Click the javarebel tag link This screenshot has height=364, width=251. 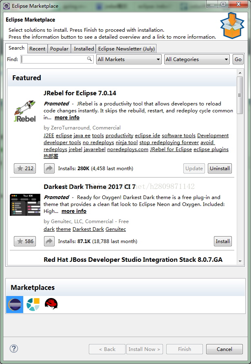[95, 149]
